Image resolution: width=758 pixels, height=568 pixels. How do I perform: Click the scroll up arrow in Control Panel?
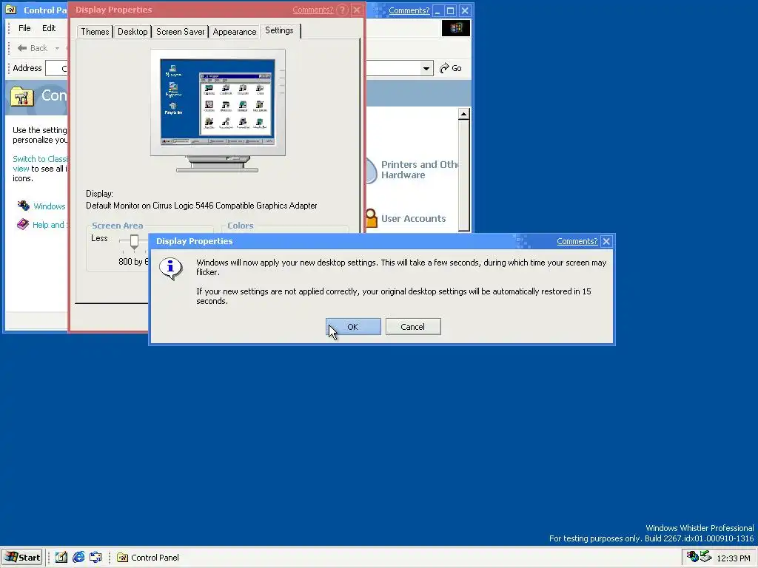(x=463, y=115)
